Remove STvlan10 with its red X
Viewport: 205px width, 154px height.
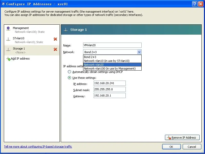(x=55, y=39)
